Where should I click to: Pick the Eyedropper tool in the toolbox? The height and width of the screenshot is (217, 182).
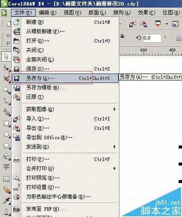[6, 200]
